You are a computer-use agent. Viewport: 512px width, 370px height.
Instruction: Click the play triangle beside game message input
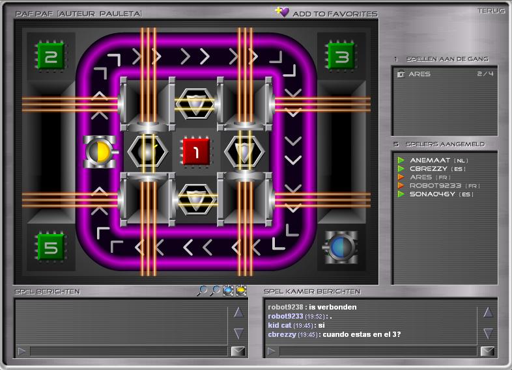22,351
